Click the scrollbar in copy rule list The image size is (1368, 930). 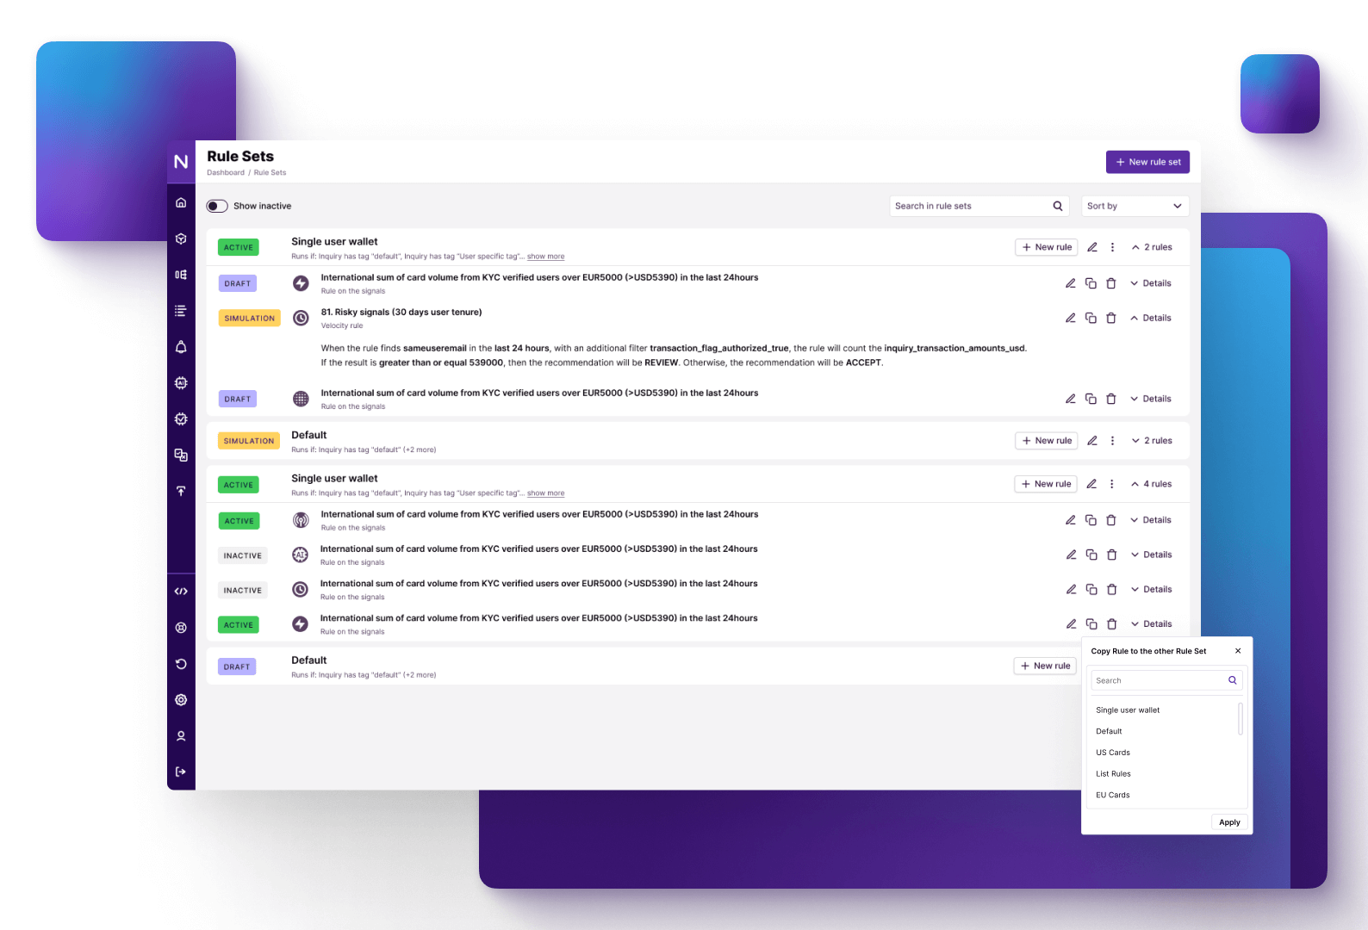tap(1241, 719)
